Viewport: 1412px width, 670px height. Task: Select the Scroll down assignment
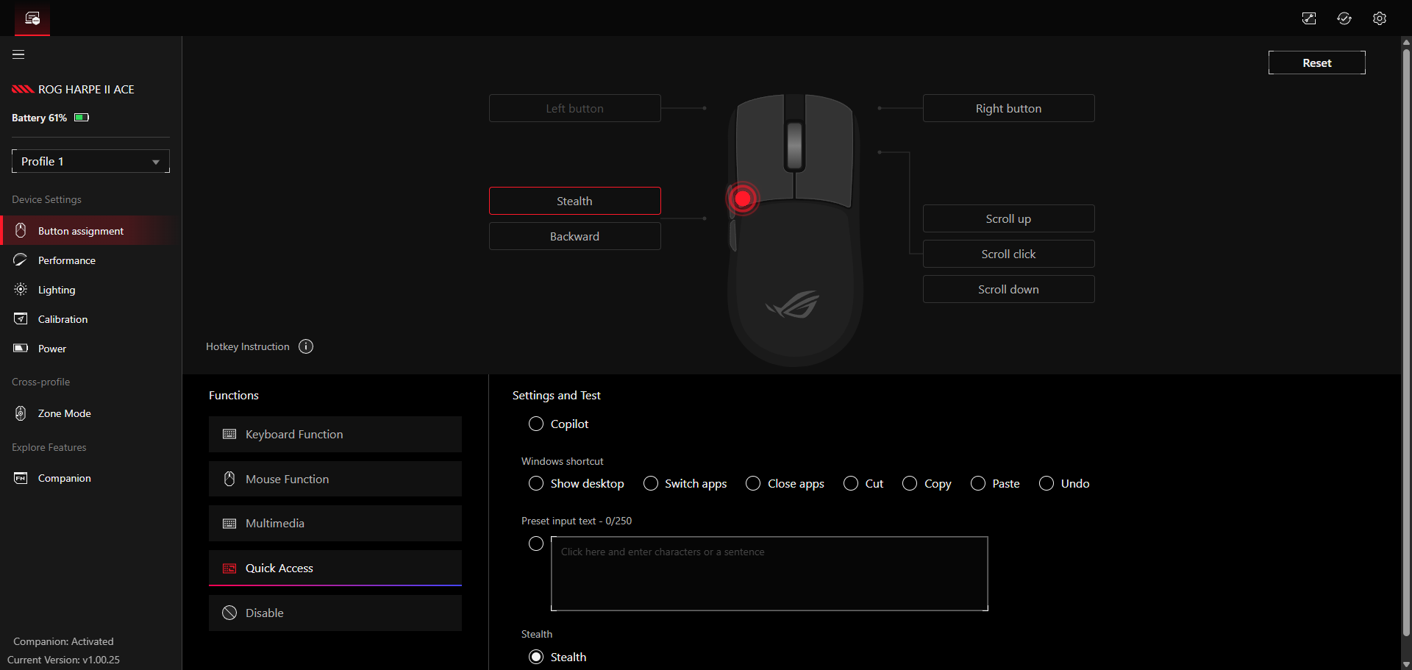[1008, 289]
